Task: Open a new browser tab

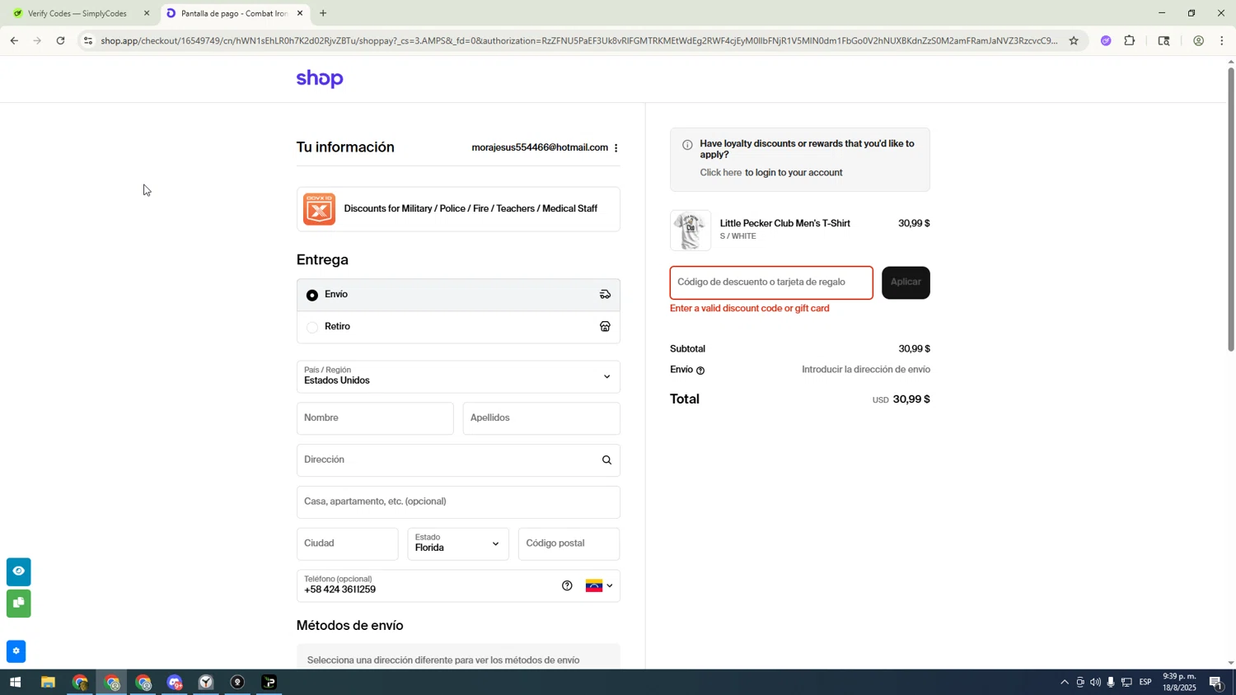Action: point(323,13)
